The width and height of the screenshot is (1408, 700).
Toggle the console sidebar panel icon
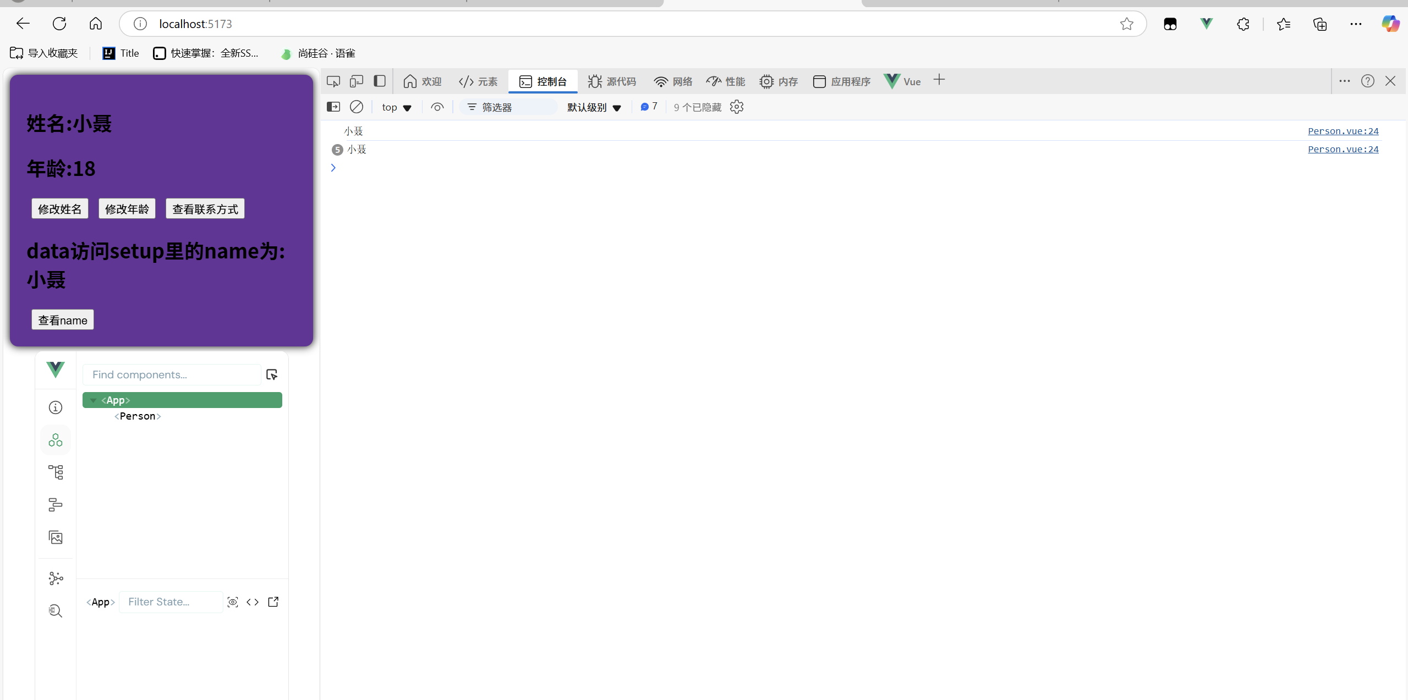pos(333,107)
